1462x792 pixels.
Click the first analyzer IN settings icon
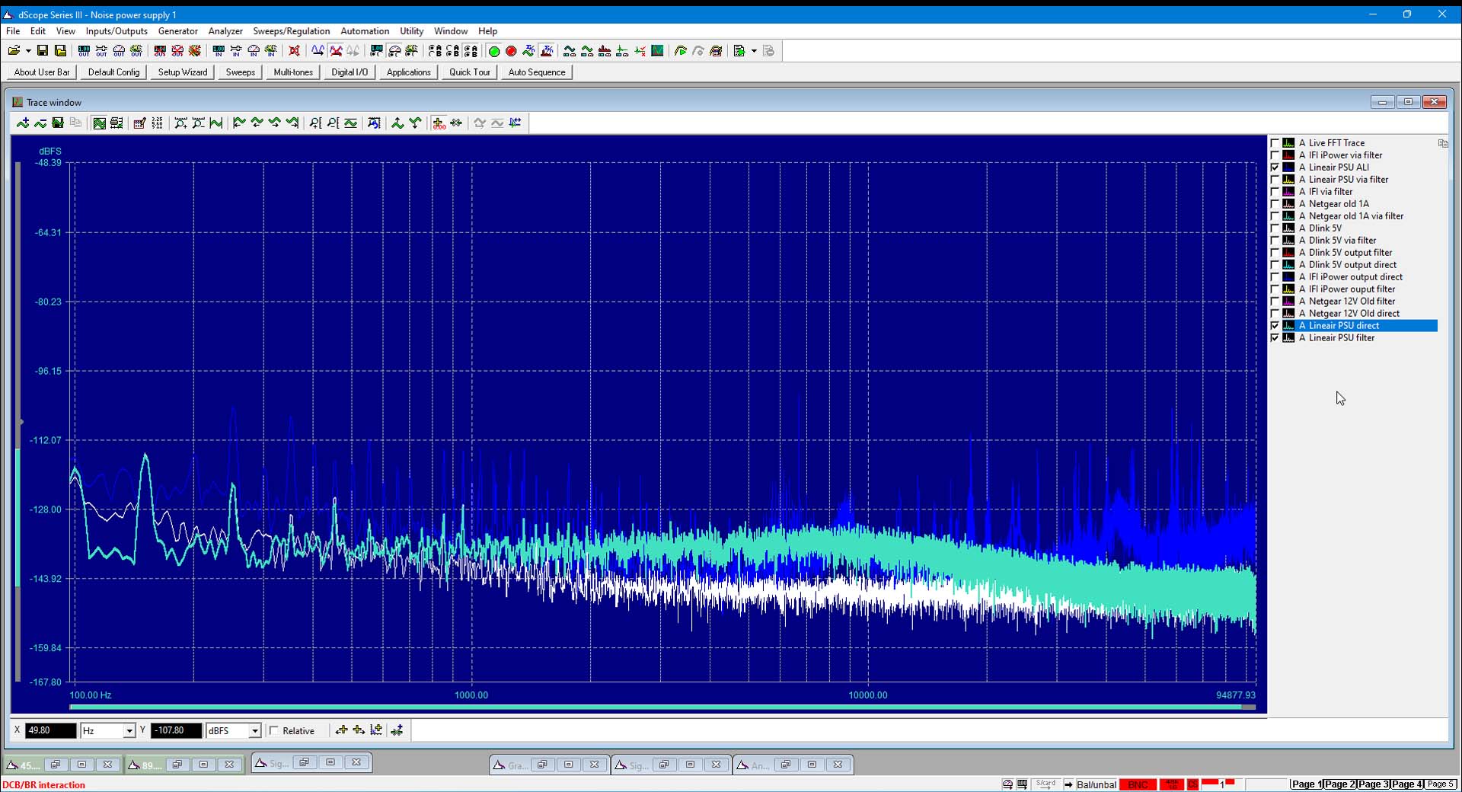(x=219, y=51)
